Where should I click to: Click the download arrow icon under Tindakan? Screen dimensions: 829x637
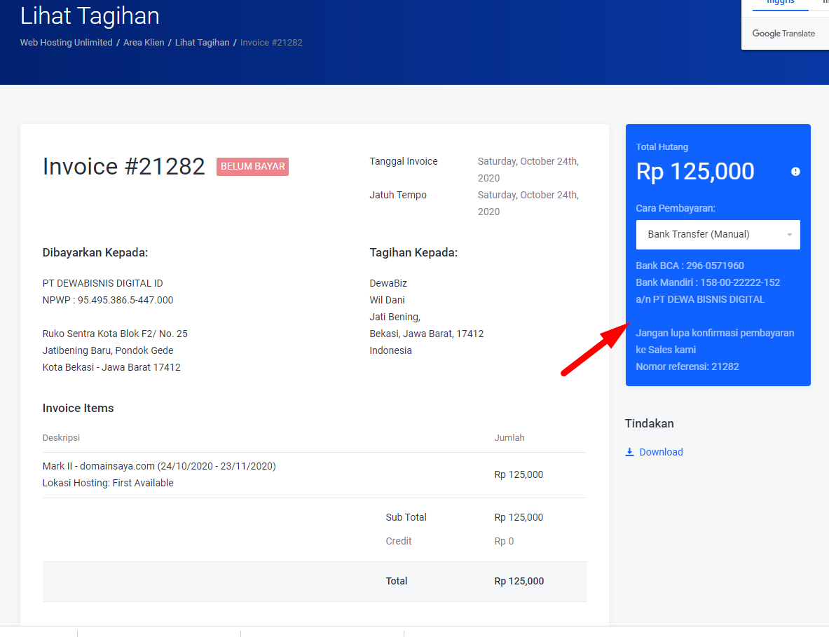pyautogui.click(x=629, y=452)
